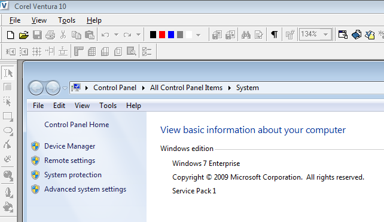Click the checklist options toolbar icon
384x222 pixels.
pyautogui.click(x=147, y=51)
